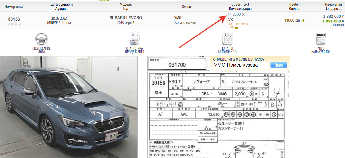Viewport: 345px width, 158px height.
Task: Click the green grade 4 next to mileage
Action: tap(303, 20)
